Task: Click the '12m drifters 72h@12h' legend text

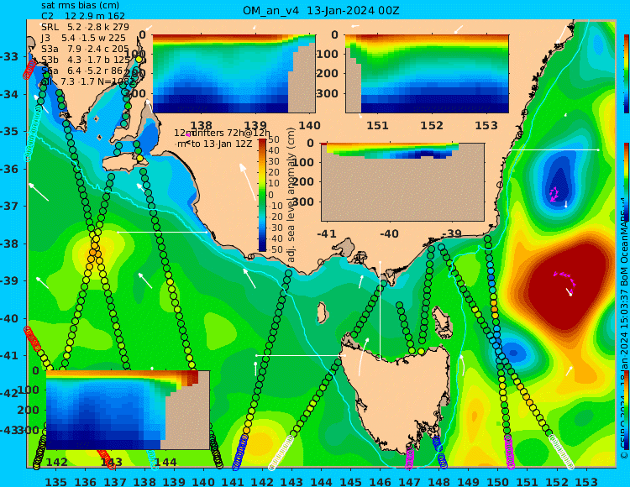Action: pos(223,133)
